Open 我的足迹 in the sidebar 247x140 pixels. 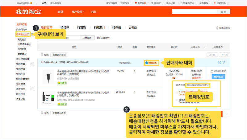[x=21, y=94]
